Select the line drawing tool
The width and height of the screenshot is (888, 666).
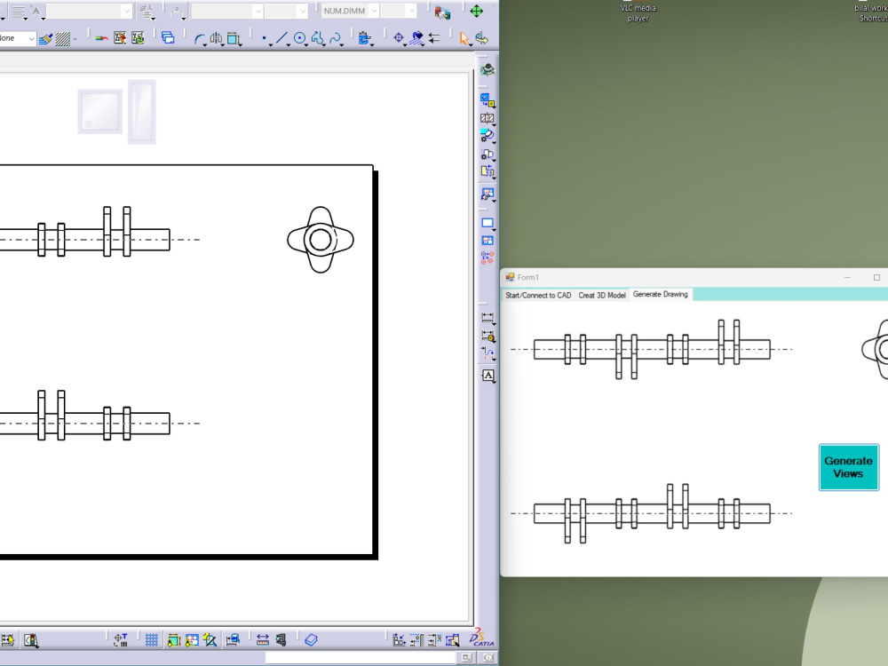pos(281,38)
